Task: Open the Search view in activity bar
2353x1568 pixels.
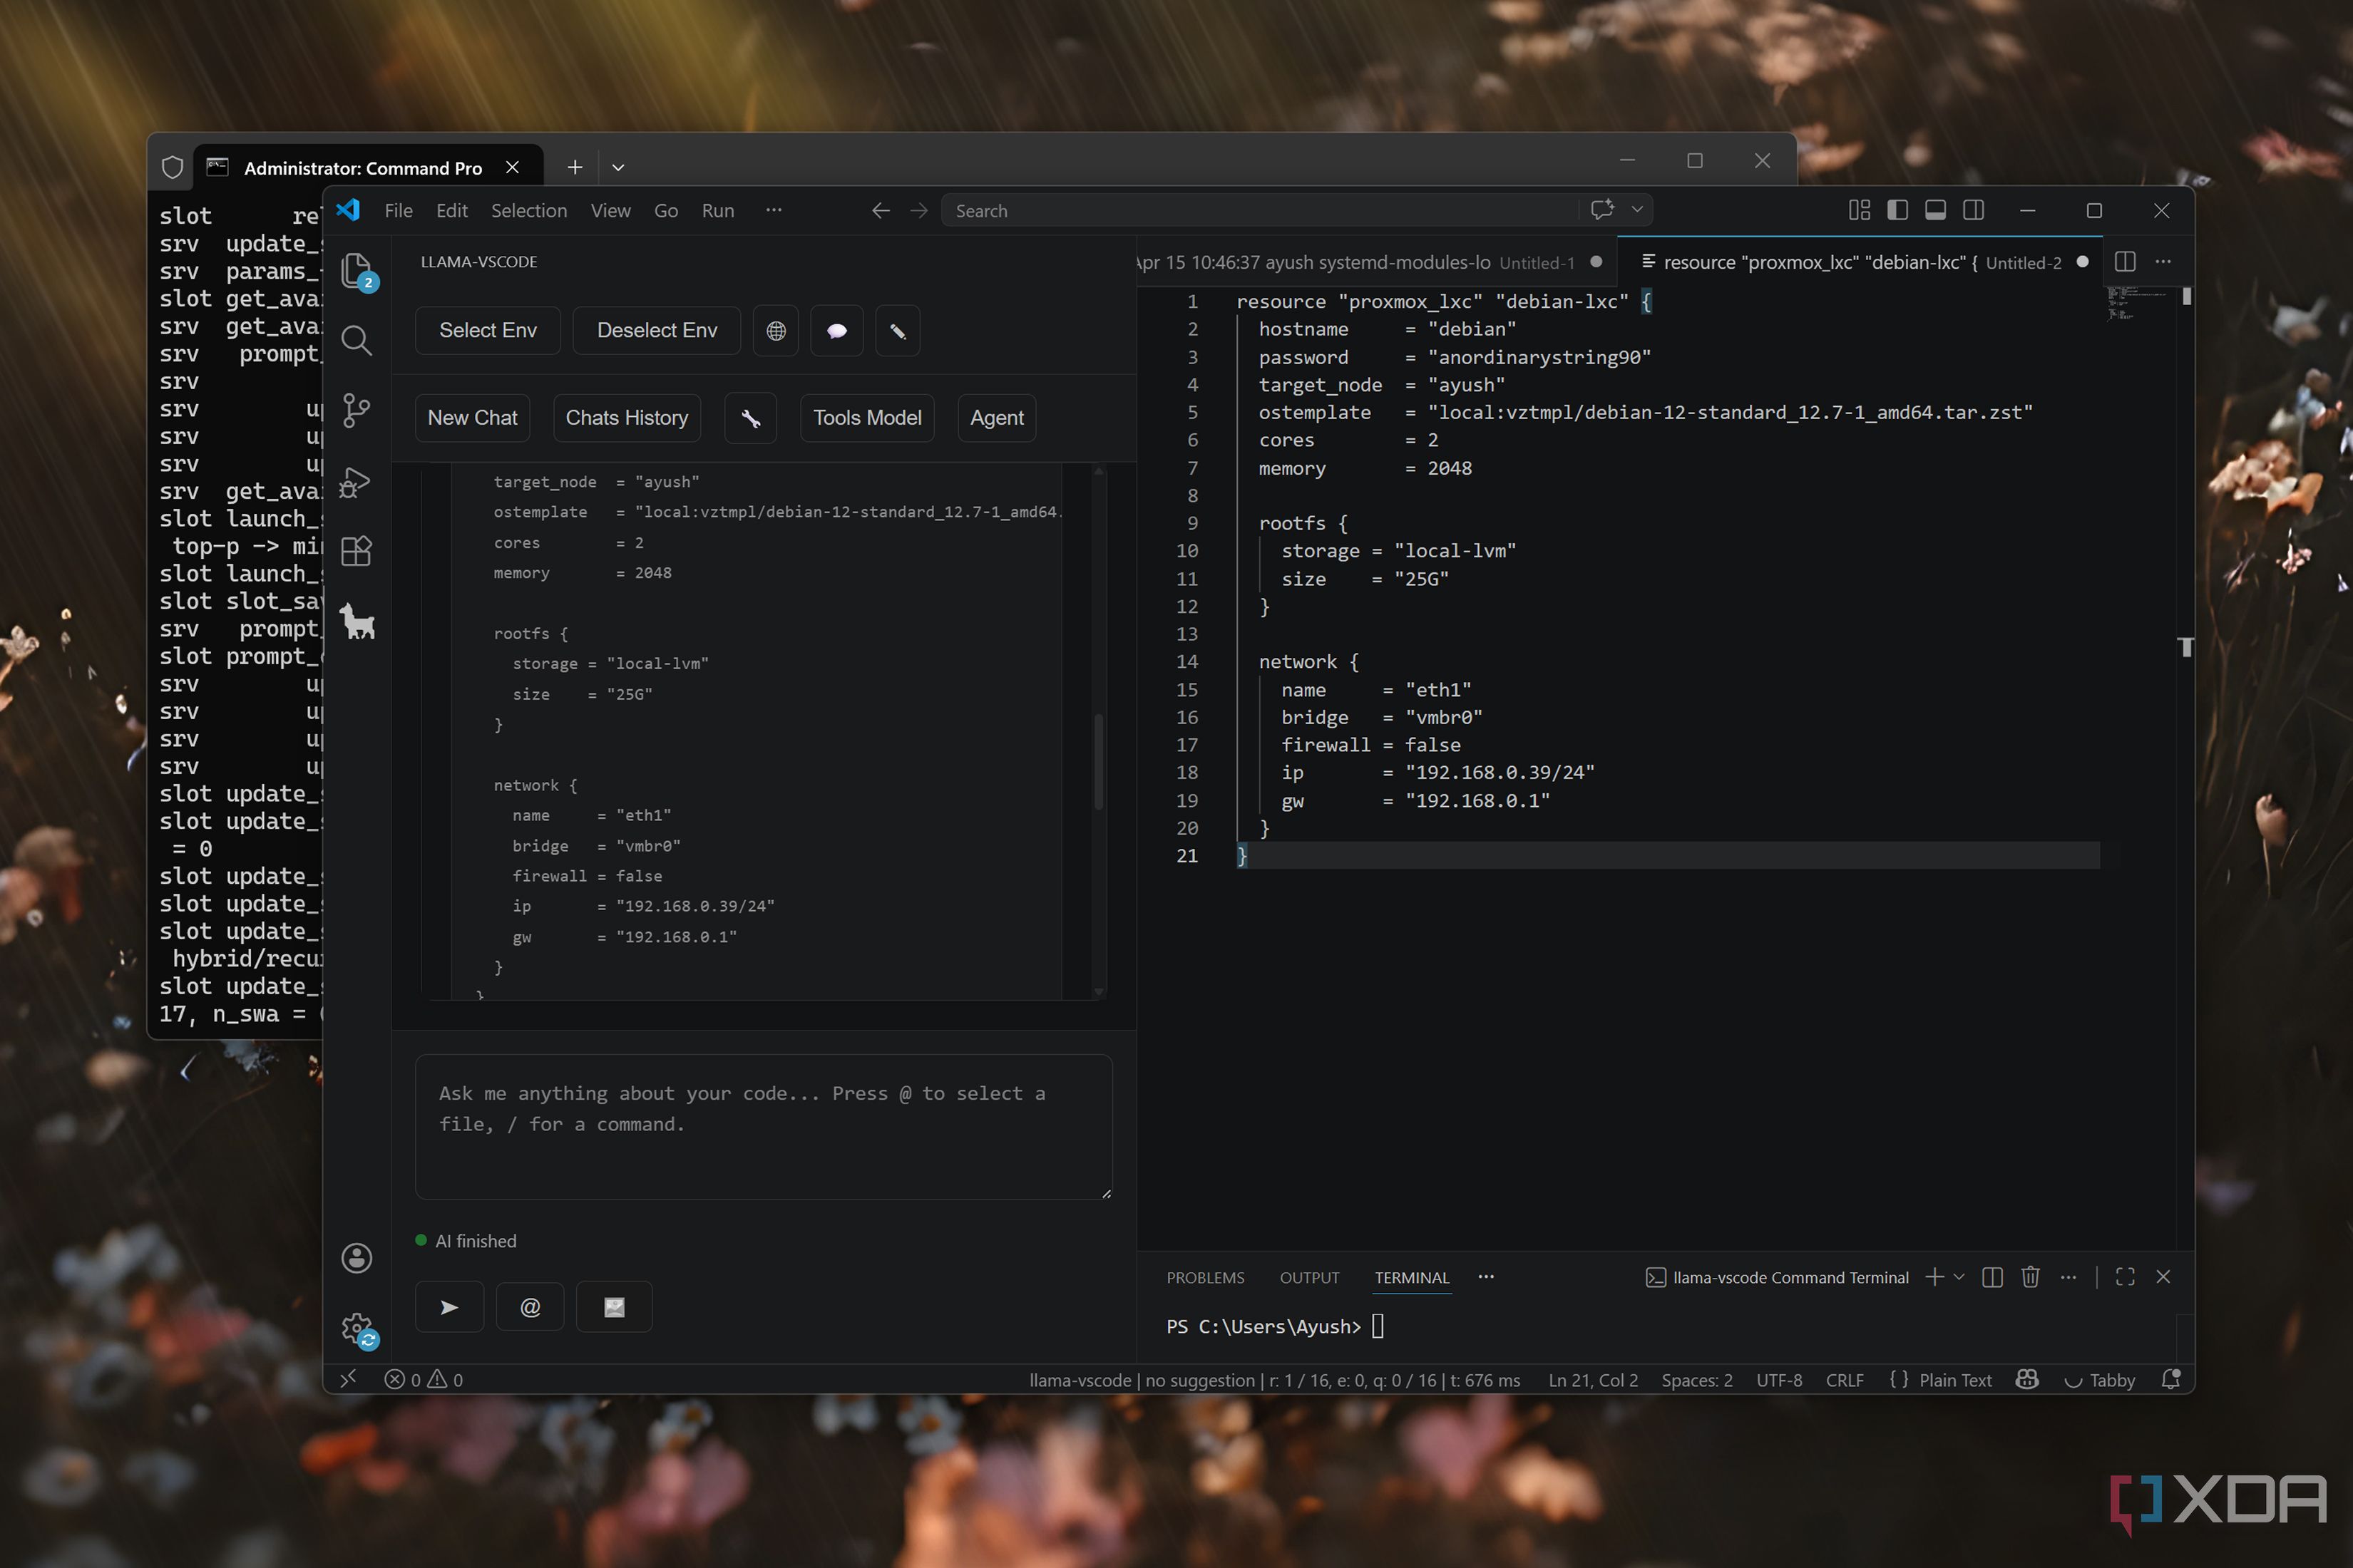Action: point(357,341)
